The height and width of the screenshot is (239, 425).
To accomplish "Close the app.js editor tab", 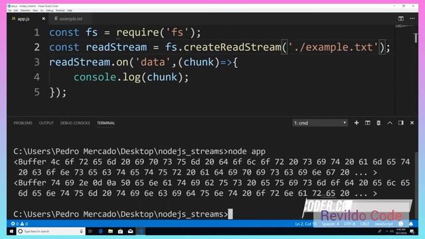I will coord(44,19).
